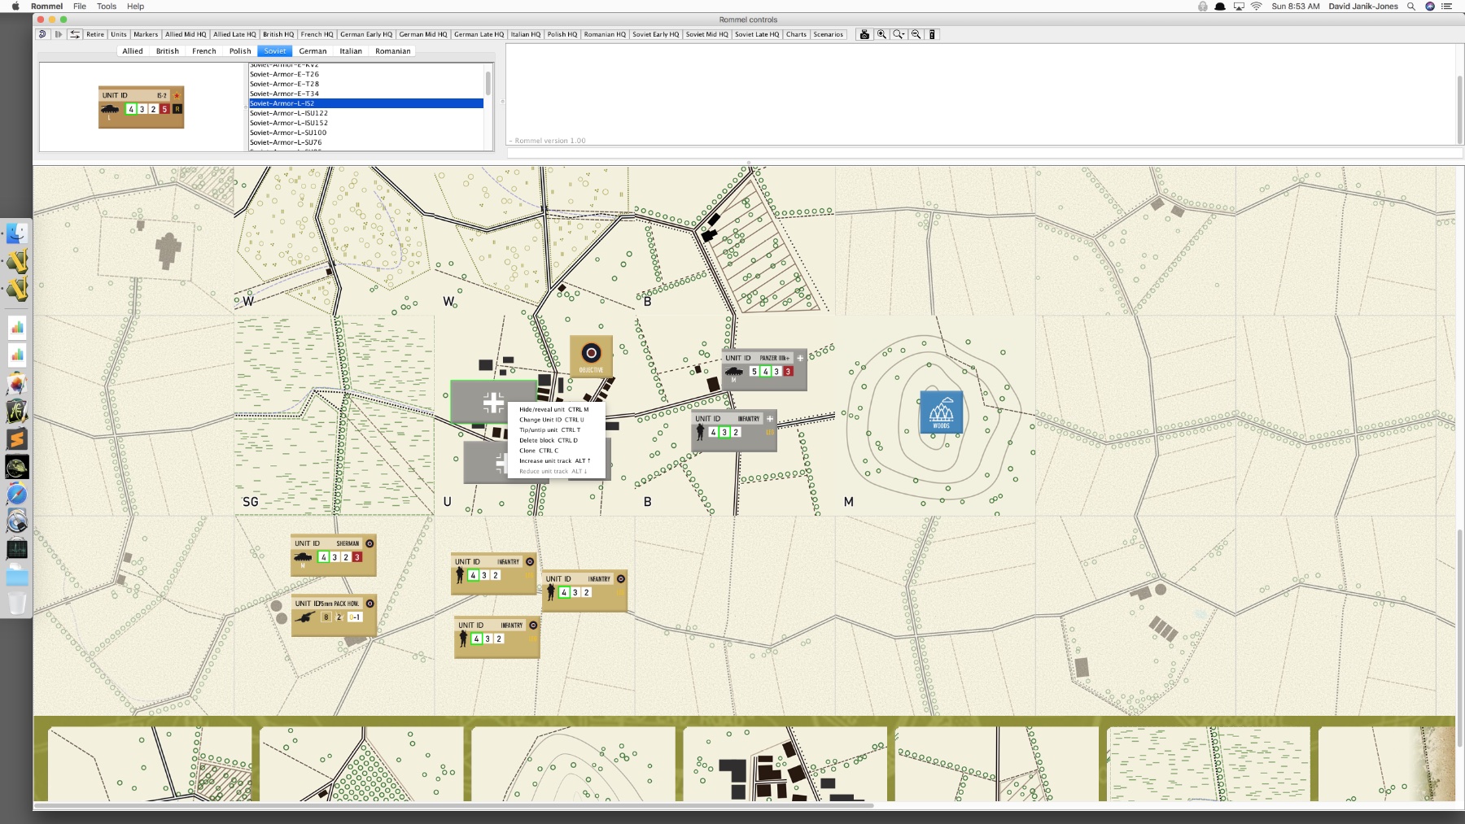
Task: Select the zoom-out magnifier tool
Action: [x=915, y=34]
